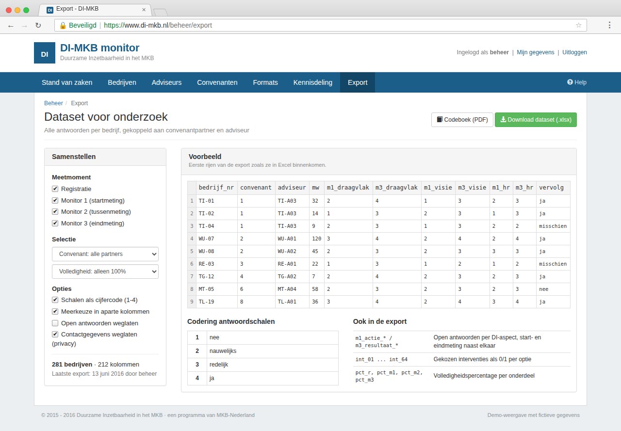Click the vervolg column header
Image resolution: width=621 pixels, height=431 pixels.
(553, 188)
